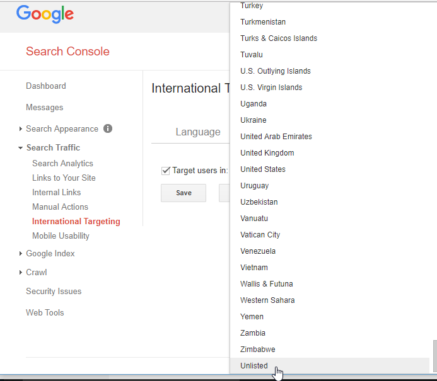Screen dimensions: 437x381
Task: Click the Search Appearance info icon
Action: click(108, 128)
